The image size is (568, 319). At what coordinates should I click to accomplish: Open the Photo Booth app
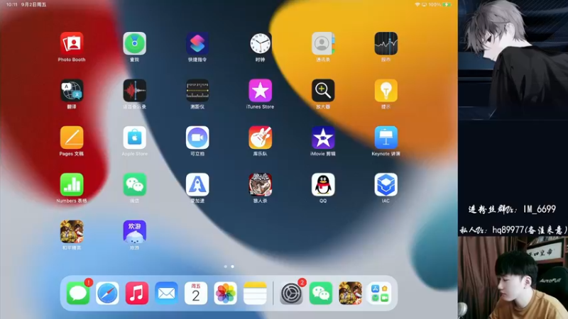click(72, 43)
